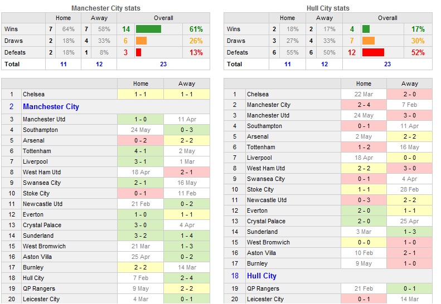Open Manchester City's 3 - 2 home result against Sunderland

click(140, 236)
